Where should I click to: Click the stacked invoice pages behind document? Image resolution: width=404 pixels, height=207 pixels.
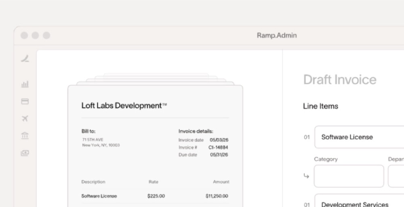(x=156, y=79)
